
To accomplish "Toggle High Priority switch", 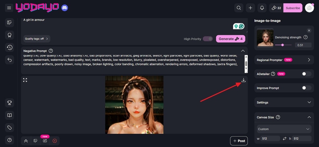I will 208,39.
